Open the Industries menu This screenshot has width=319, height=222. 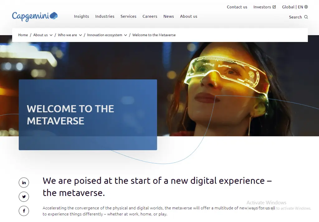[105, 16]
